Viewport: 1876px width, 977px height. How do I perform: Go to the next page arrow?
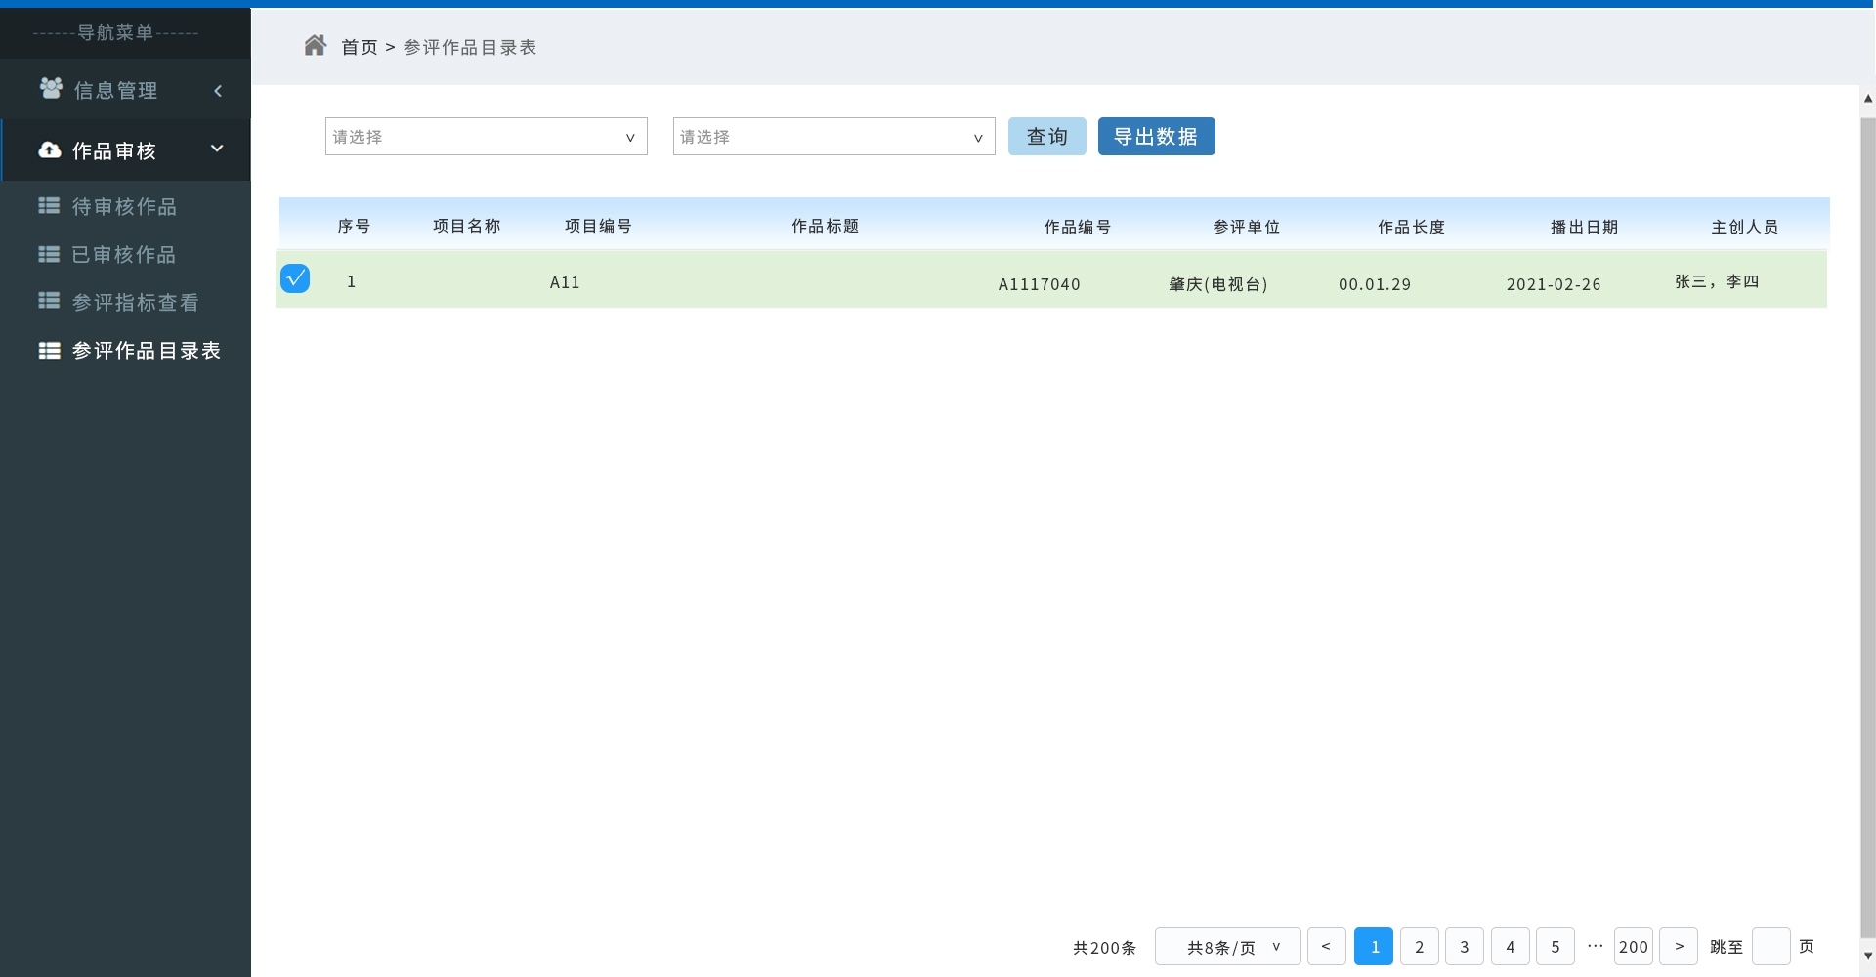[x=1679, y=946]
